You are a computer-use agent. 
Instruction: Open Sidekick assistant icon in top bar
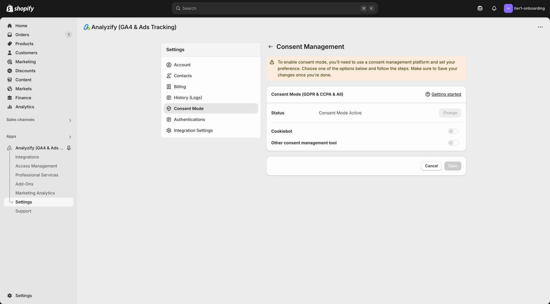(x=480, y=8)
